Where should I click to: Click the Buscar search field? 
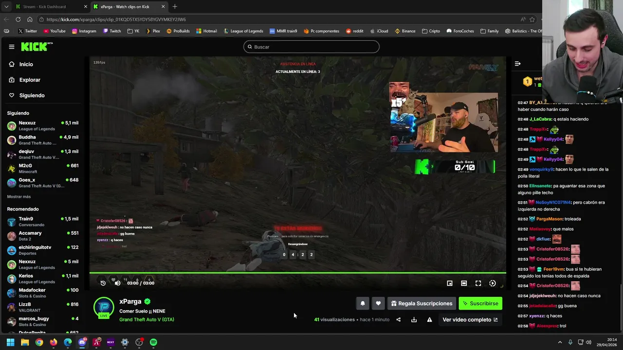point(311,47)
